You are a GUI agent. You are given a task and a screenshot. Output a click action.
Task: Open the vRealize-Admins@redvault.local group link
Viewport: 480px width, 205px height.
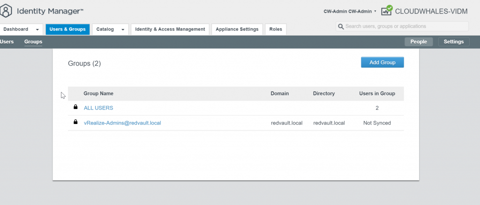[x=122, y=123]
